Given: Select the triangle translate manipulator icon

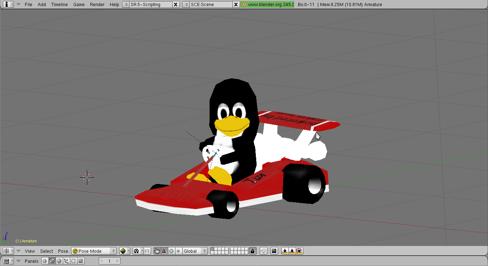Looking at the screenshot, I should [164, 251].
